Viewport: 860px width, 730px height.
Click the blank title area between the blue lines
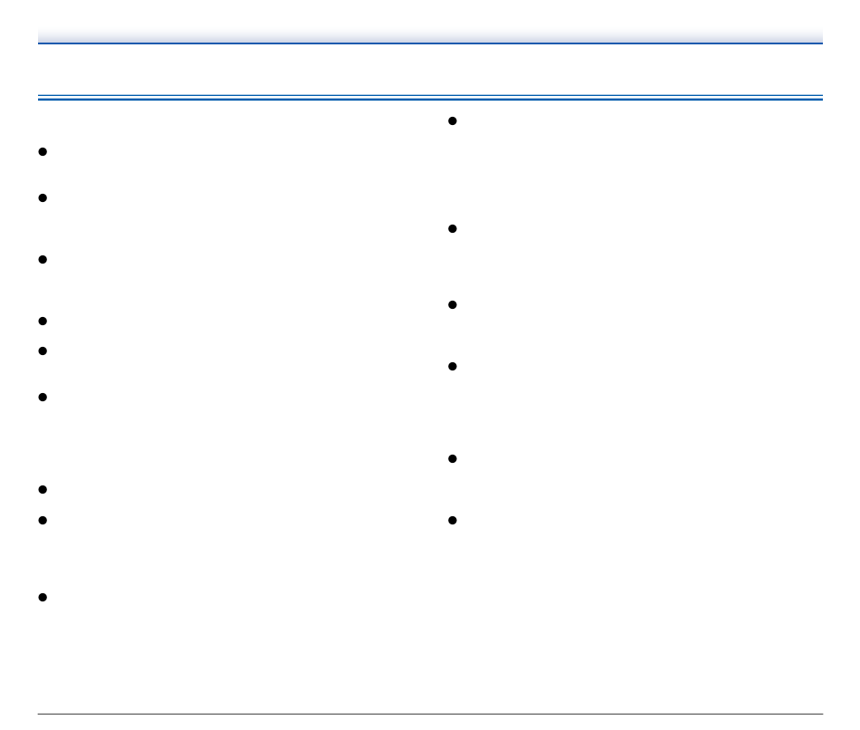click(430, 69)
